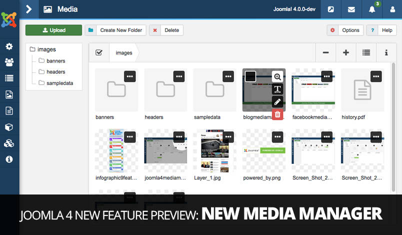
Task: Open the Menus list sidebar icon
Action: click(9, 78)
